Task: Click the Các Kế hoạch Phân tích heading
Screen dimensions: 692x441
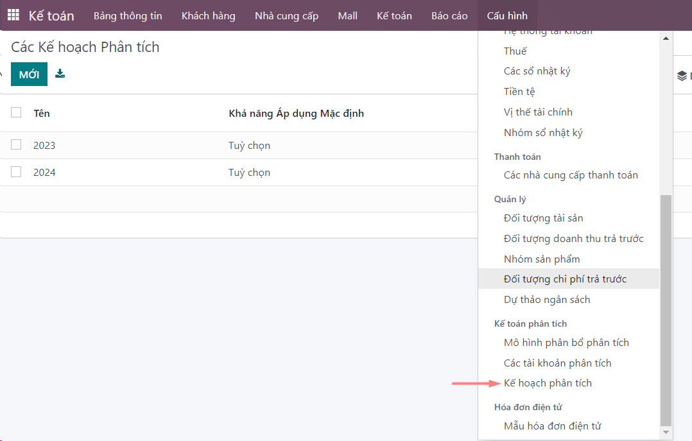Action: click(x=85, y=48)
